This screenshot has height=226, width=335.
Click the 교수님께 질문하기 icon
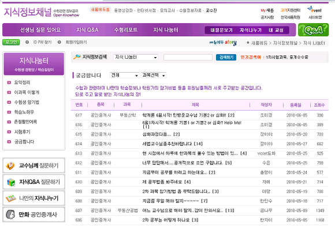10,165
